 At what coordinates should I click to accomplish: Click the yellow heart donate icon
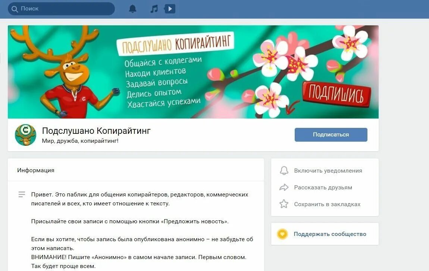[282, 234]
